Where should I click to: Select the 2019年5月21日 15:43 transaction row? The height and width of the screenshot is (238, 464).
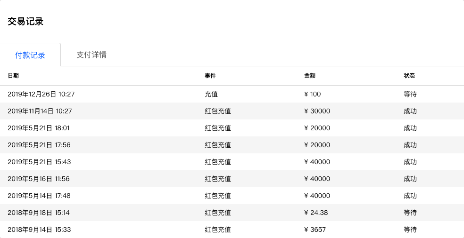[232, 162]
